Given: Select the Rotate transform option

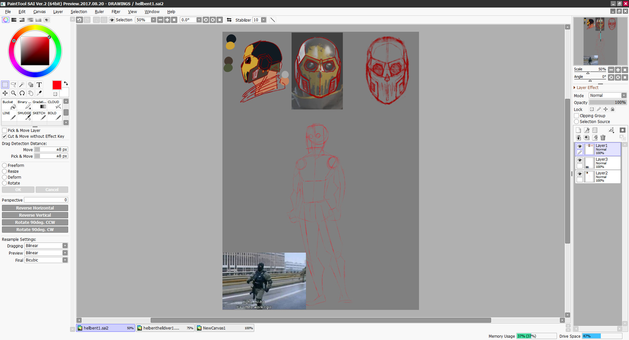Looking at the screenshot, I should 5,183.
